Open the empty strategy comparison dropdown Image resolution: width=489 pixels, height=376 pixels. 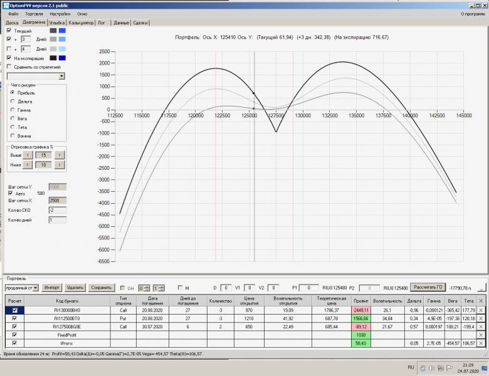pyautogui.click(x=61, y=76)
